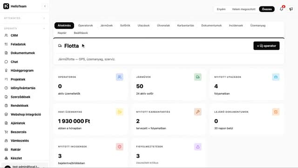Click the Lejáró dokumentumok calendar icon
Viewport: 298px width, 168px height.
click(x=276, y=112)
